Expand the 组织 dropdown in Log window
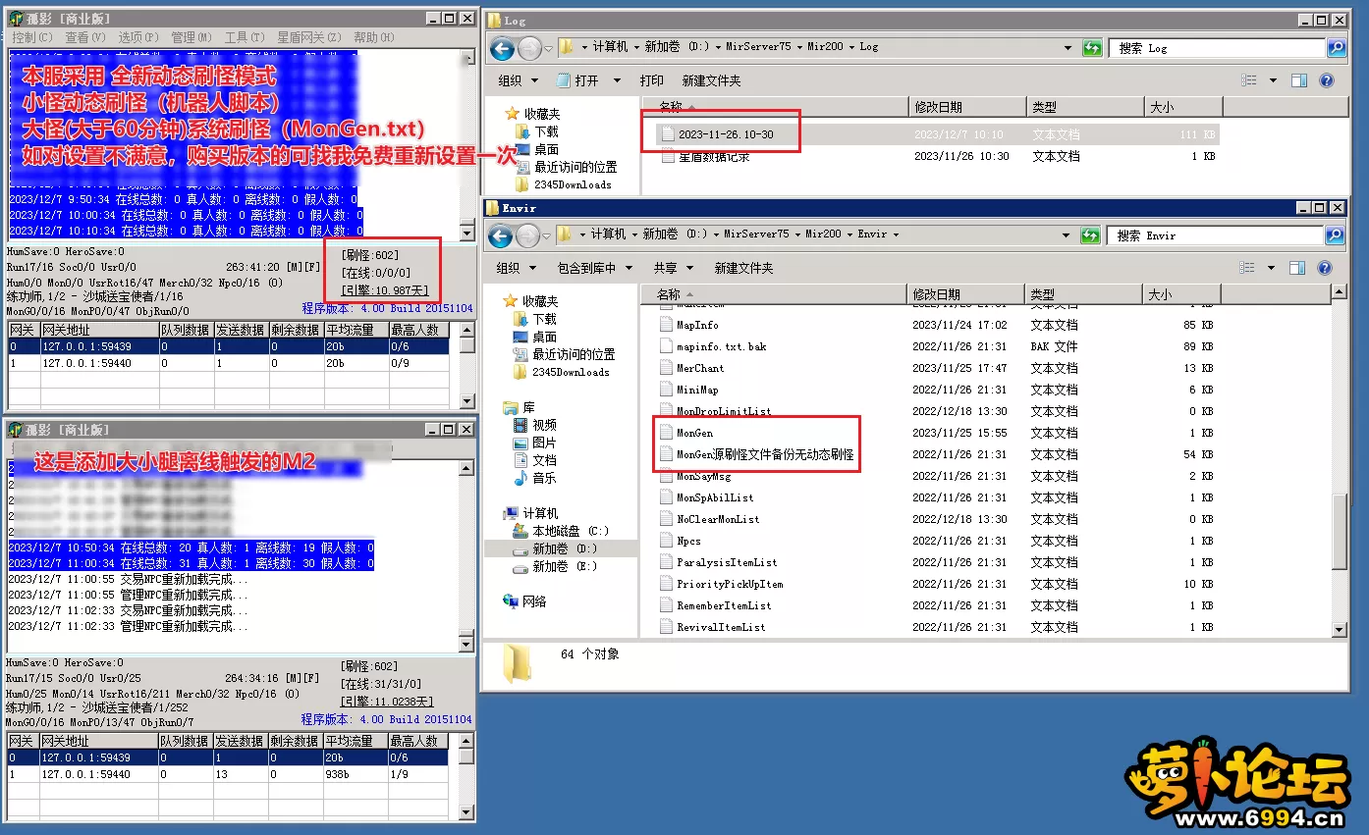1369x835 pixels. [518, 80]
